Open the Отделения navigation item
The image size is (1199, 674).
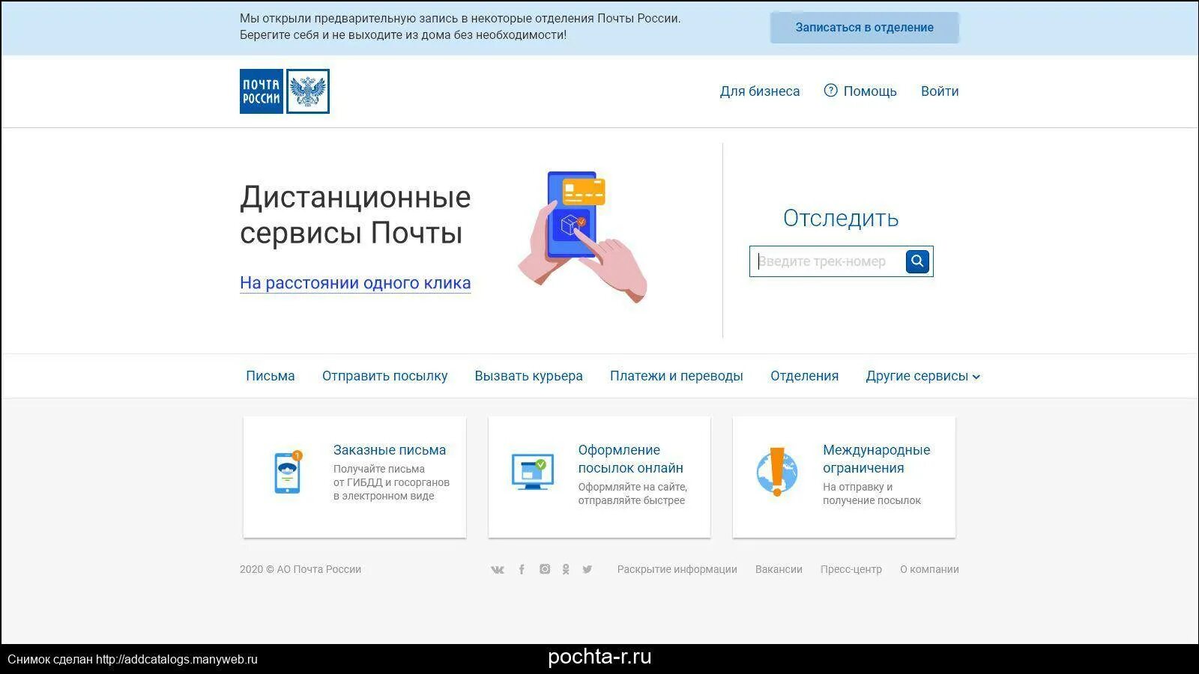[x=805, y=376]
